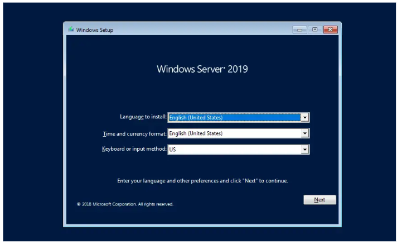Click the Windows Setup title bar icon
402x245 pixels.
click(x=71, y=30)
